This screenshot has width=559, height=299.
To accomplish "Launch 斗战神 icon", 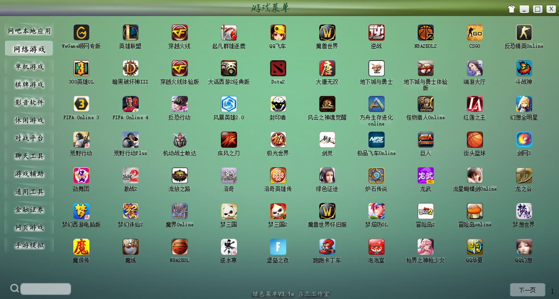I will pos(524,68).
